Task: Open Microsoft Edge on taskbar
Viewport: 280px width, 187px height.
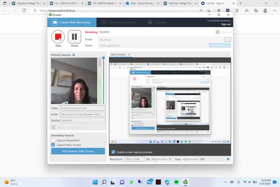Action: [167, 182]
